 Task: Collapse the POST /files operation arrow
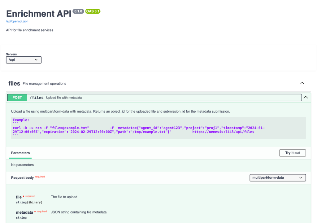[x=306, y=97]
